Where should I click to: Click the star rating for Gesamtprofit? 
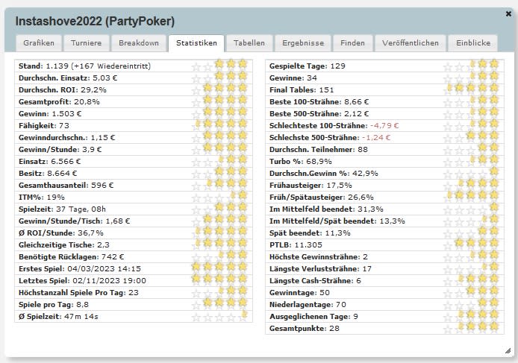tap(219, 101)
